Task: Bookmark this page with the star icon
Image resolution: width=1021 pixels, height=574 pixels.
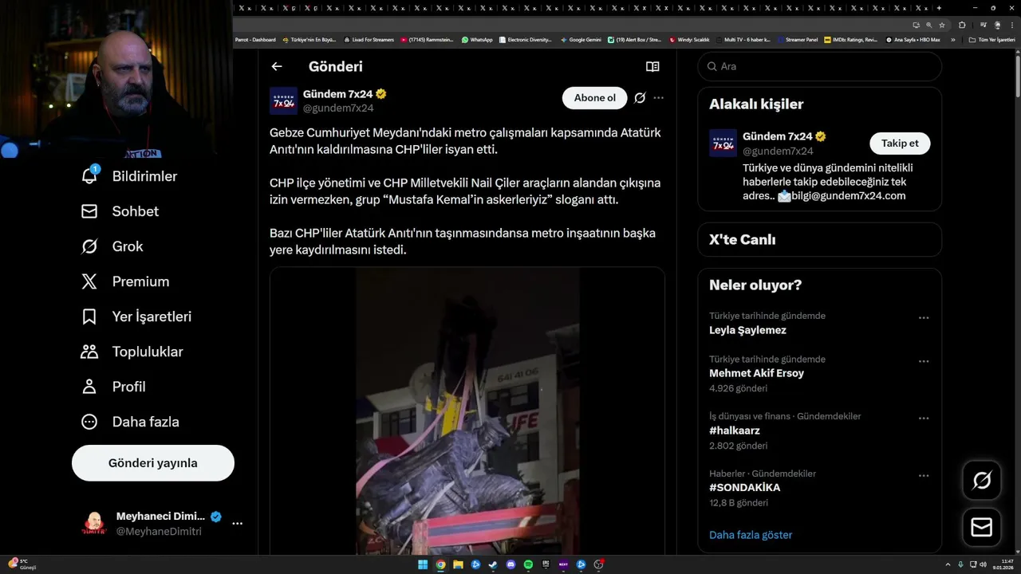Action: 942,25
